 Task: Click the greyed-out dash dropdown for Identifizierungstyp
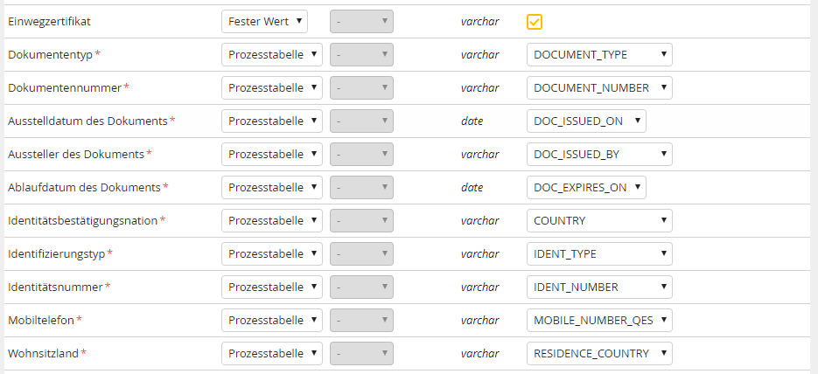[361, 254]
